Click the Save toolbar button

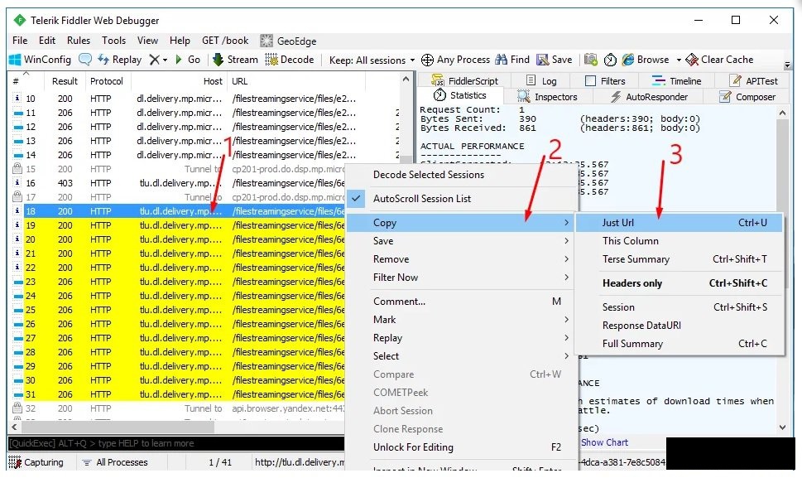click(x=555, y=60)
